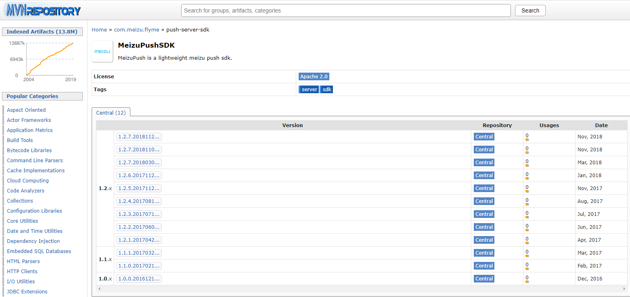Select the sdk tag badge
The width and height of the screenshot is (630, 297).
point(327,90)
